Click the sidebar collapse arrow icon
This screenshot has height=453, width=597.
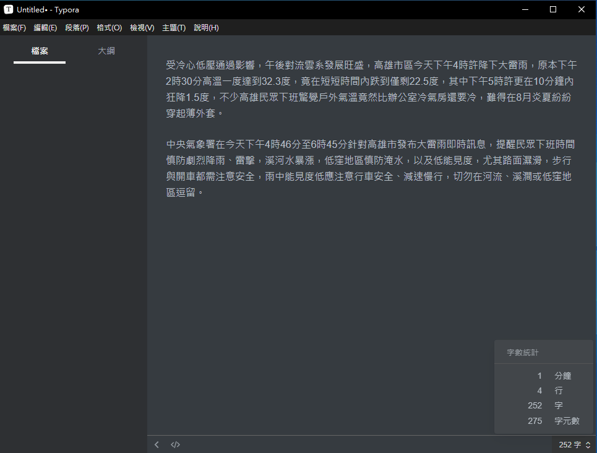(x=157, y=444)
